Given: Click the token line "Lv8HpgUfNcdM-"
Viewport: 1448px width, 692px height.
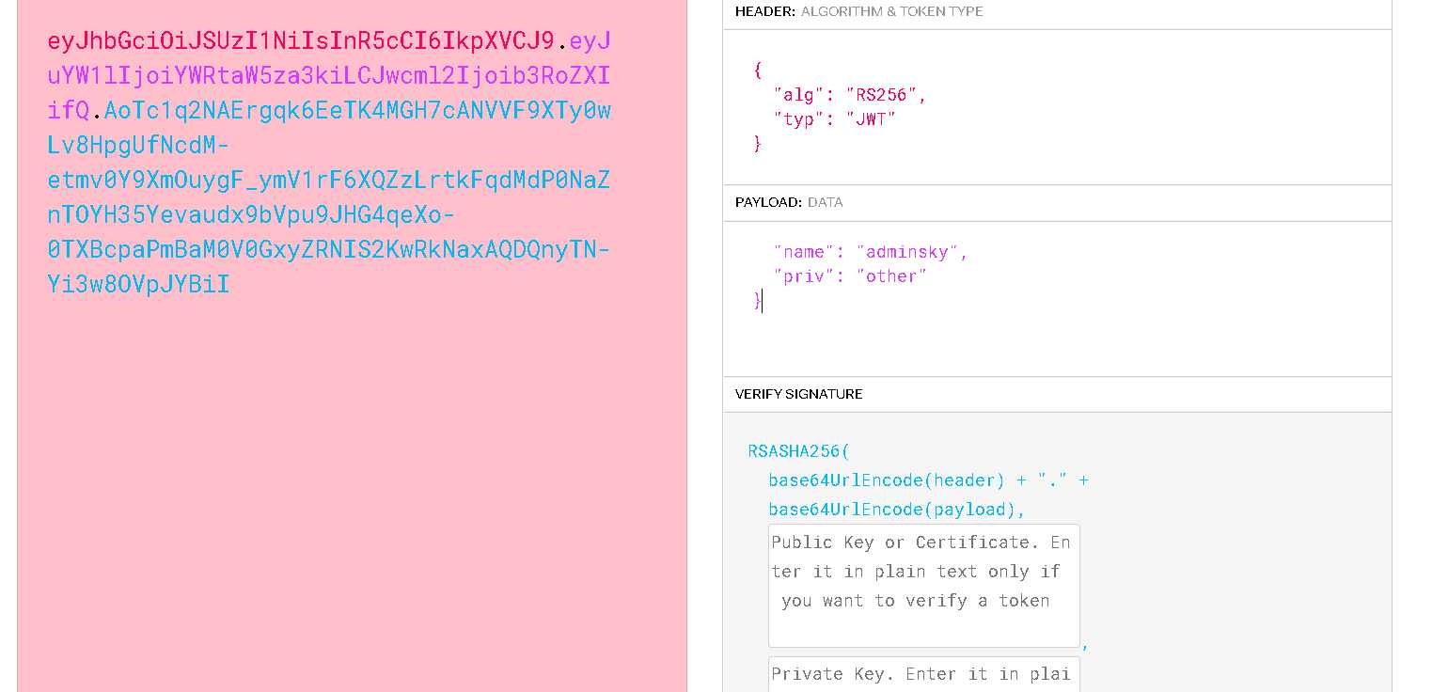Looking at the screenshot, I should [138, 146].
